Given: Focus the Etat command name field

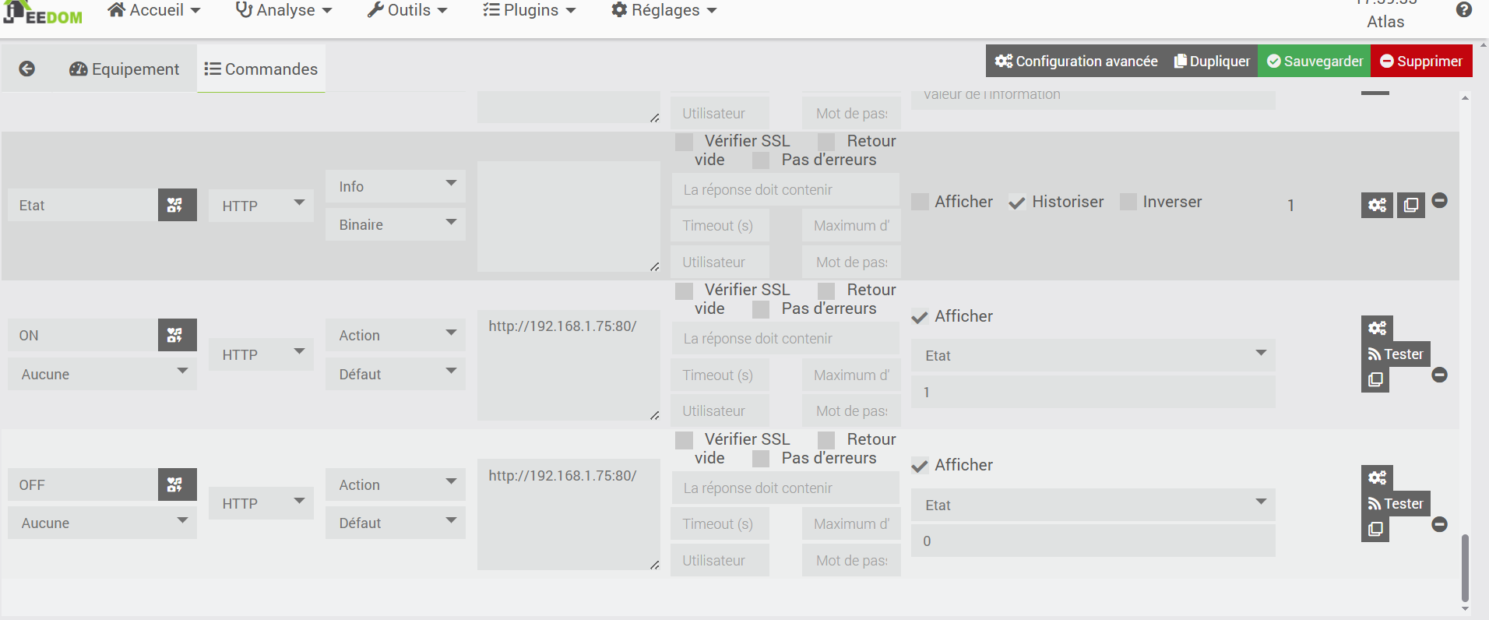Looking at the screenshot, I should point(83,205).
